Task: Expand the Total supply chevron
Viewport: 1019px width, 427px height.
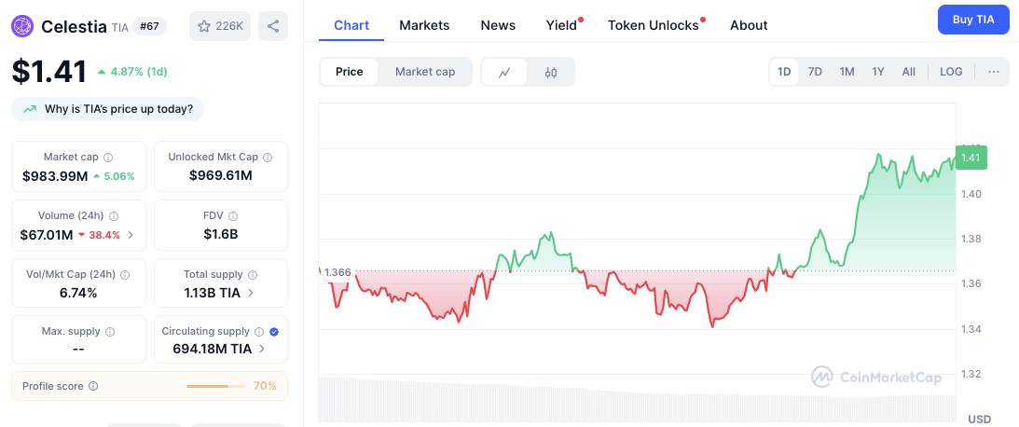Action: [x=251, y=293]
